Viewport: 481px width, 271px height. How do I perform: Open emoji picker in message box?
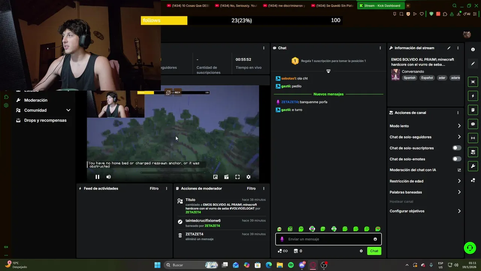(x=375, y=239)
